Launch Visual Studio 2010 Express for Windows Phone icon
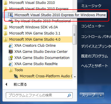Screen dimensions: 111x104 (x=11, y=15)
